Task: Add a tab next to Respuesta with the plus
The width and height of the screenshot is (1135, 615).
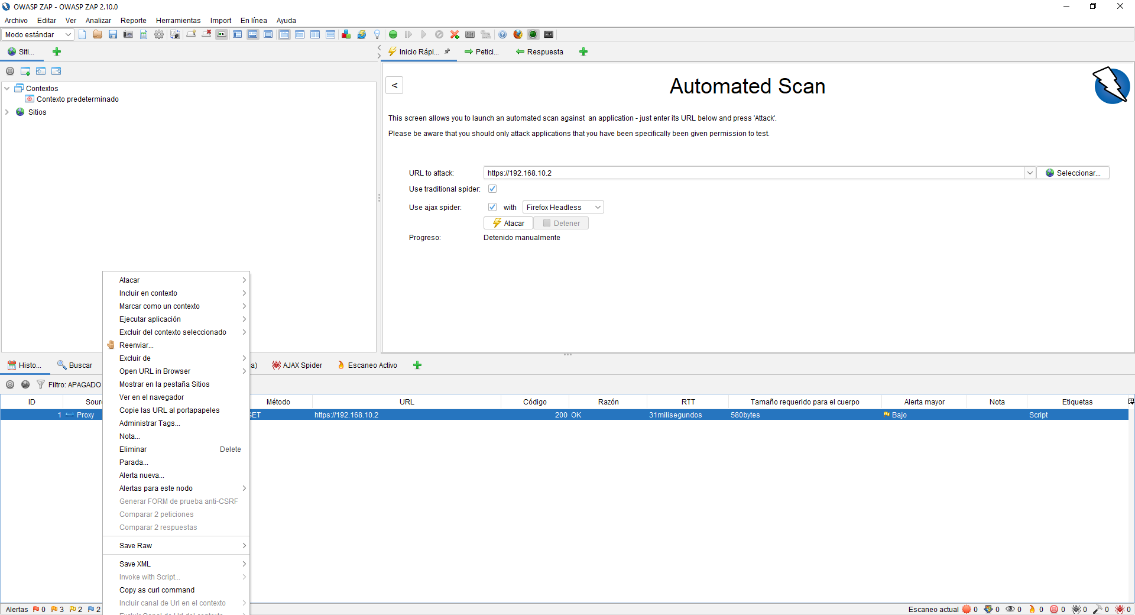Action: click(583, 51)
